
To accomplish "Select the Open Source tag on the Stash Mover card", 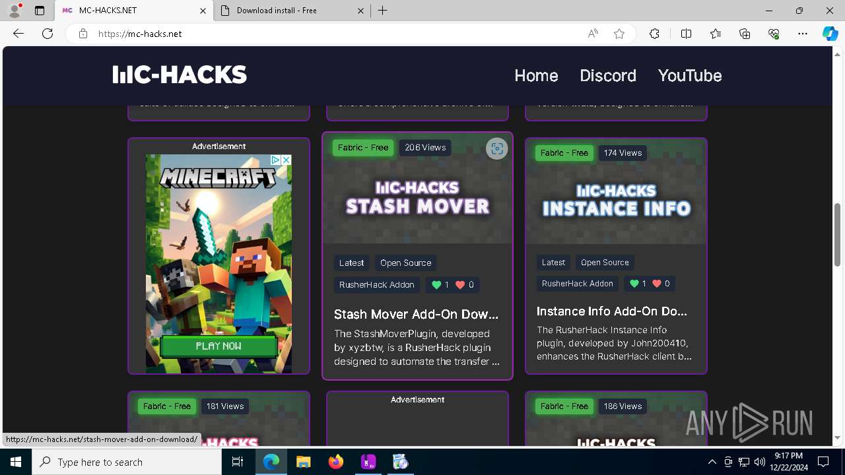I will pyautogui.click(x=405, y=263).
